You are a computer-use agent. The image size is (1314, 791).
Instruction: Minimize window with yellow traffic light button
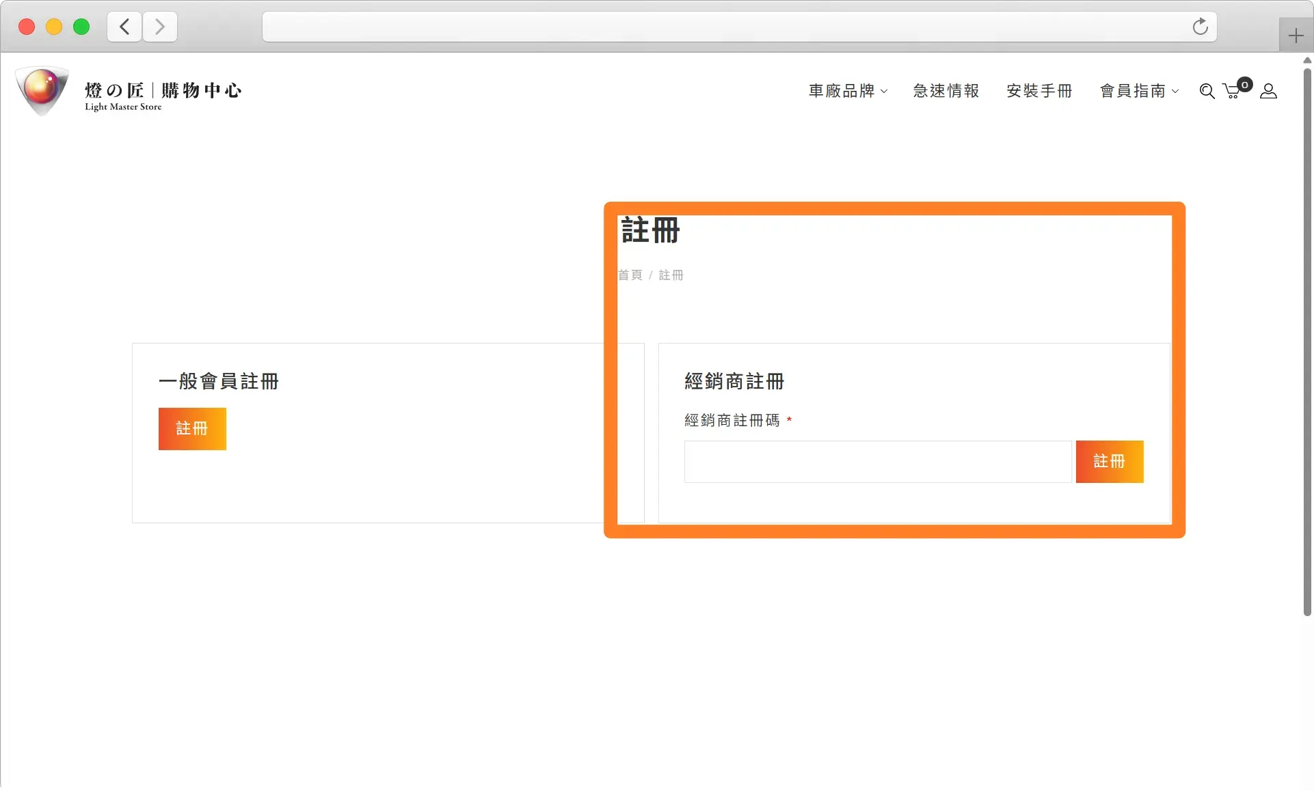[54, 27]
